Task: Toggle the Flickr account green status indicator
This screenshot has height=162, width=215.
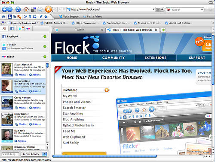Action: pos(45,57)
